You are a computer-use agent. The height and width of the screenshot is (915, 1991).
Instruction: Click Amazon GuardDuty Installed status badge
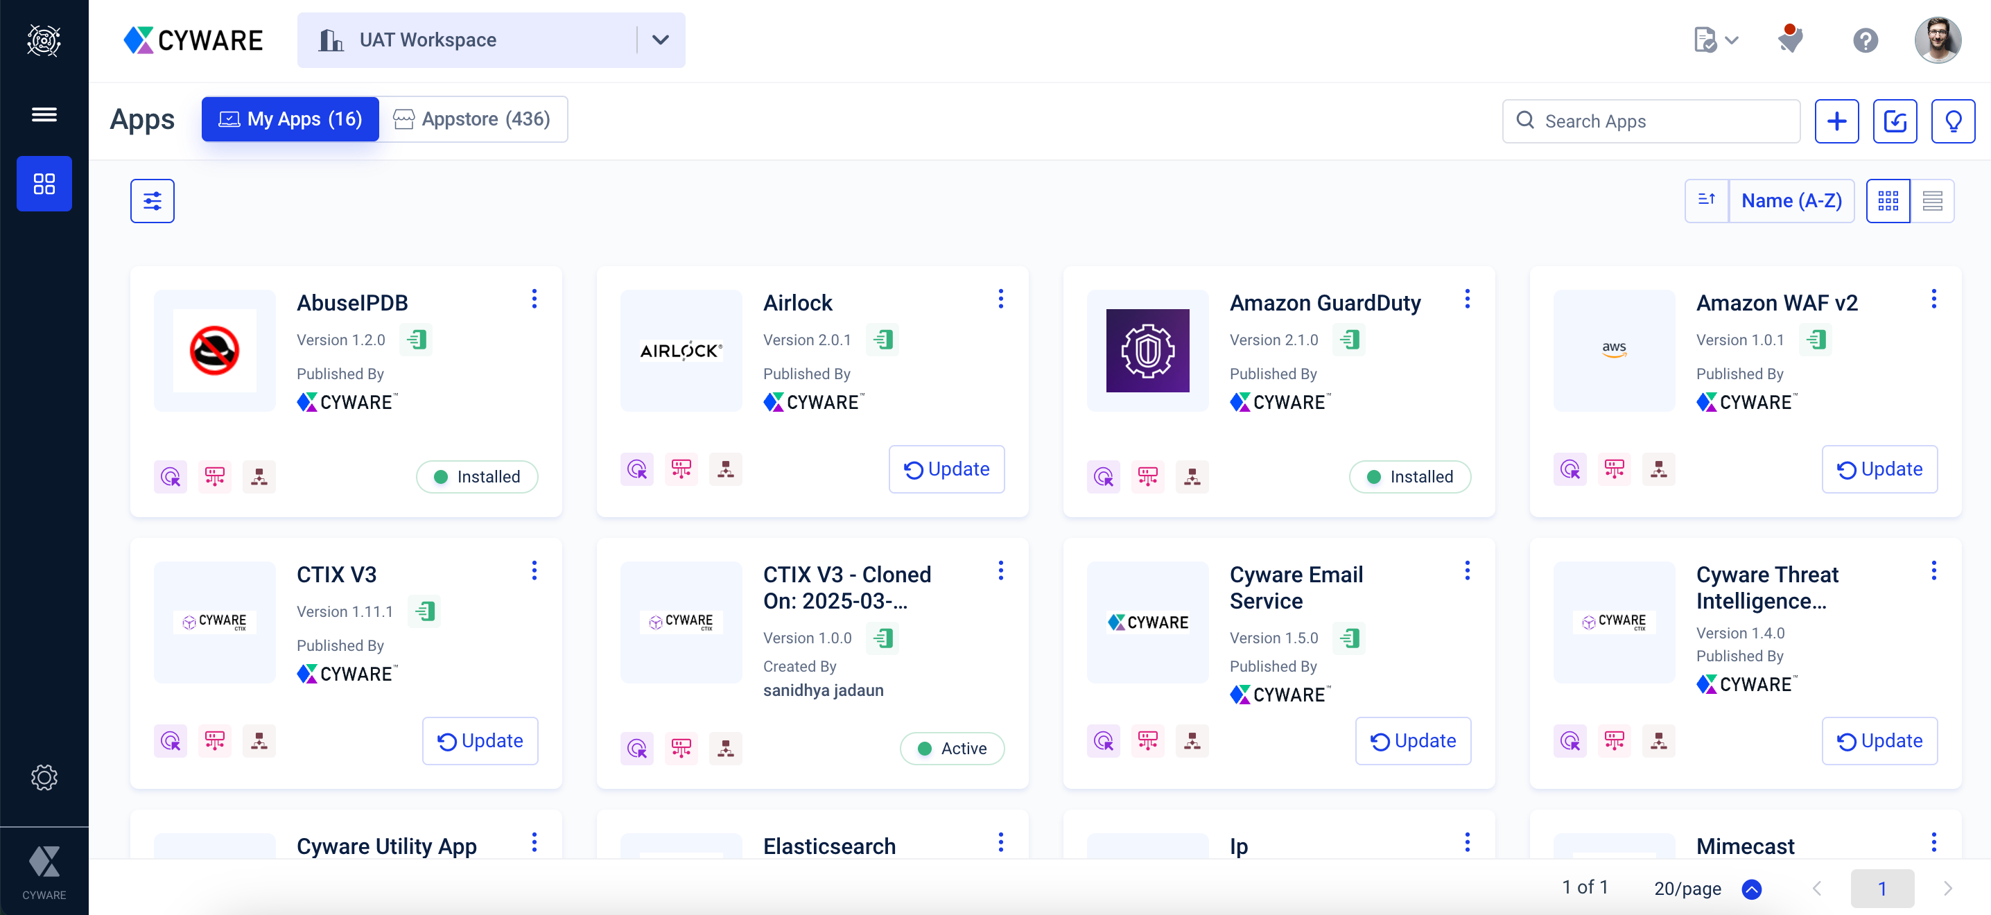pos(1410,477)
